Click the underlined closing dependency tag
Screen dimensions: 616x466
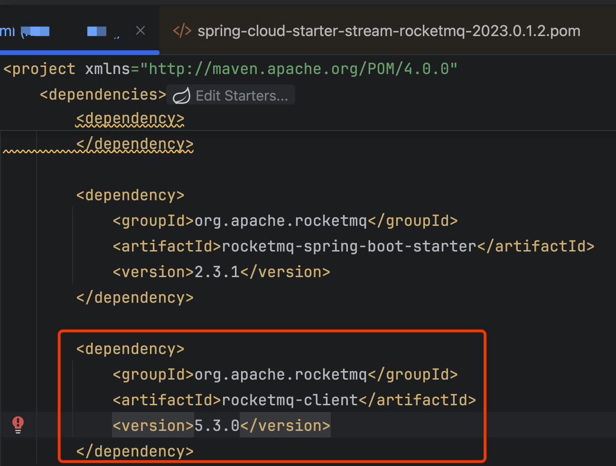(134, 144)
